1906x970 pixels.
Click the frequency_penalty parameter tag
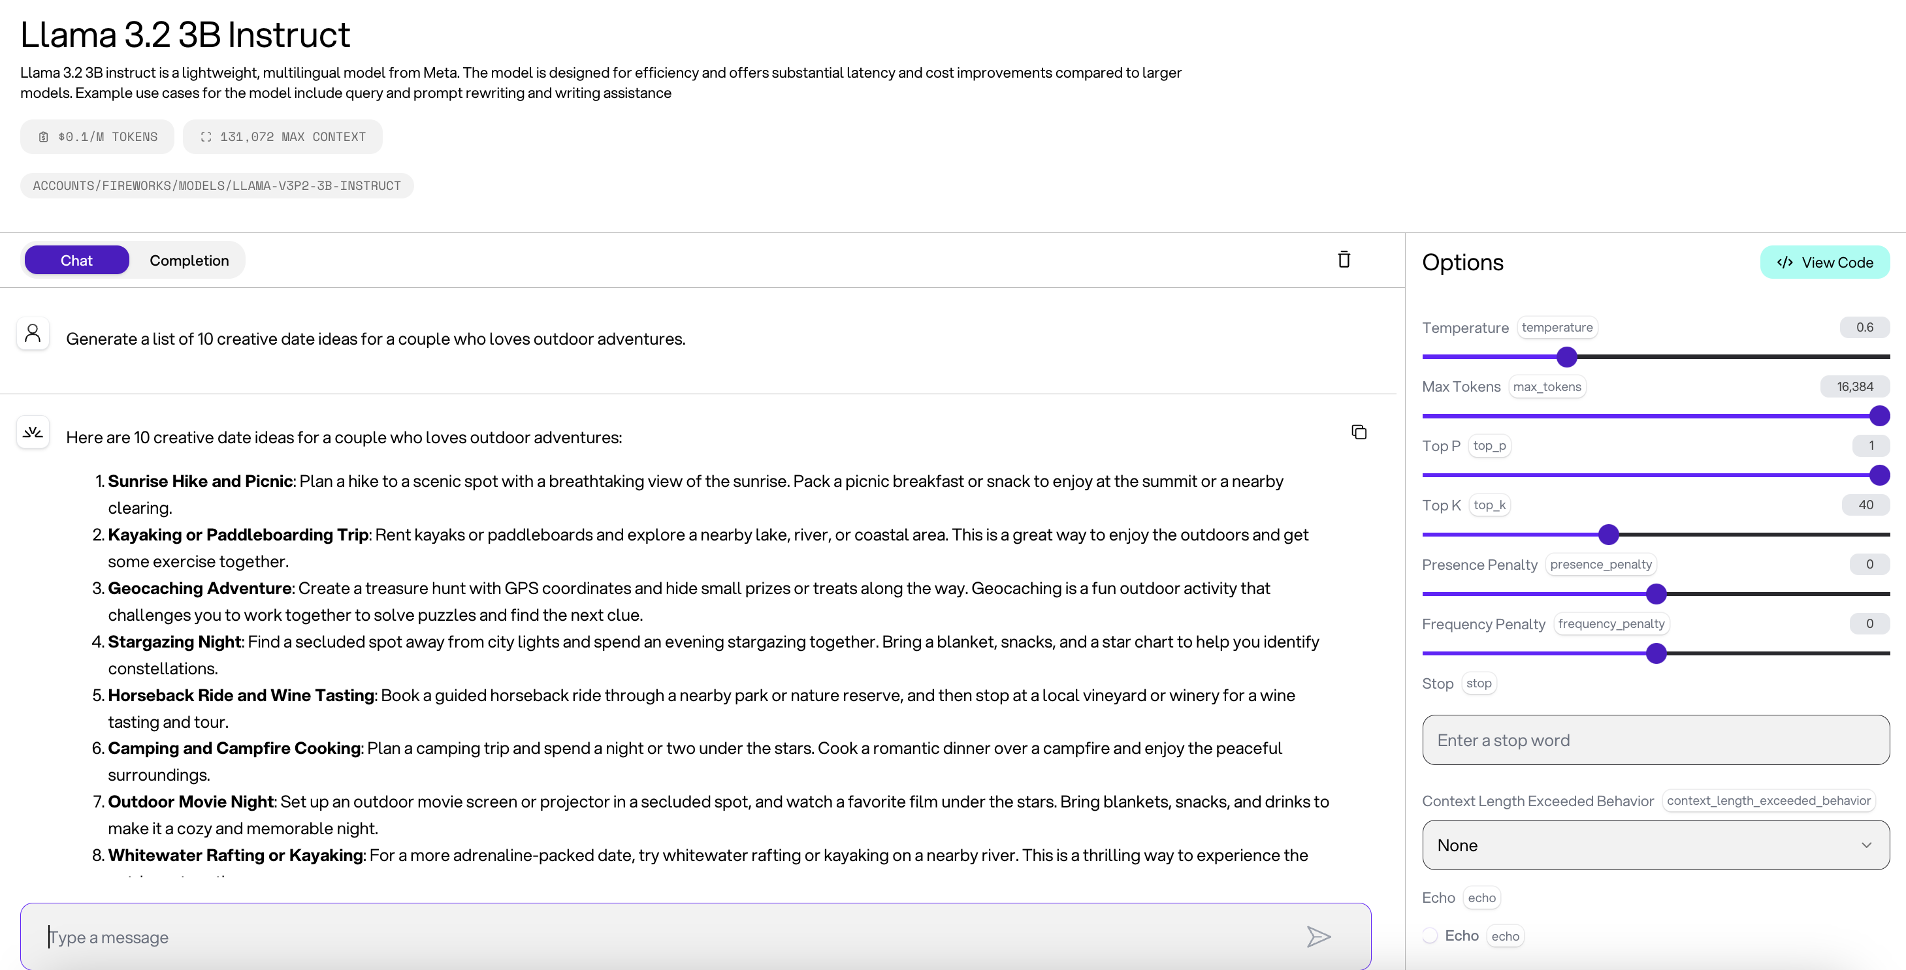pos(1611,624)
